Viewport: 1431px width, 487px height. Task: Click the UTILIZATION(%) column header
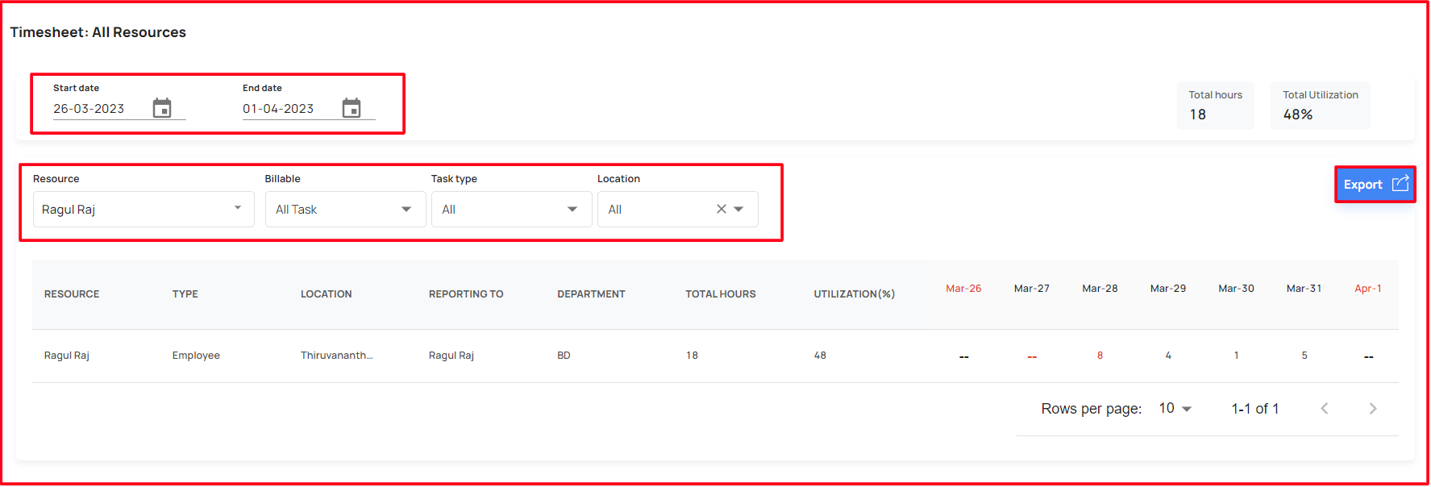coord(855,294)
